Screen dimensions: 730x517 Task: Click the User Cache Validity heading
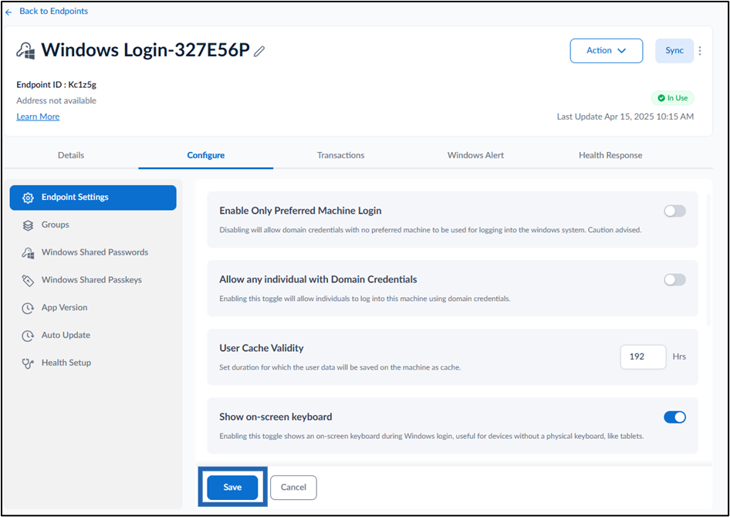click(261, 348)
